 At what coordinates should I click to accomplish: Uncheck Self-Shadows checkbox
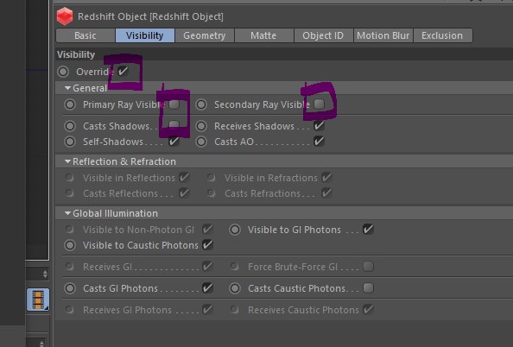tap(174, 142)
